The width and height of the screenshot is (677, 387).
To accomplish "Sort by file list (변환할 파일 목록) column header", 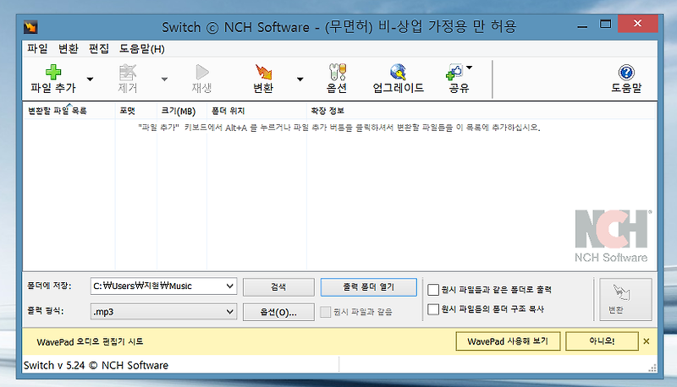I will 69,111.
